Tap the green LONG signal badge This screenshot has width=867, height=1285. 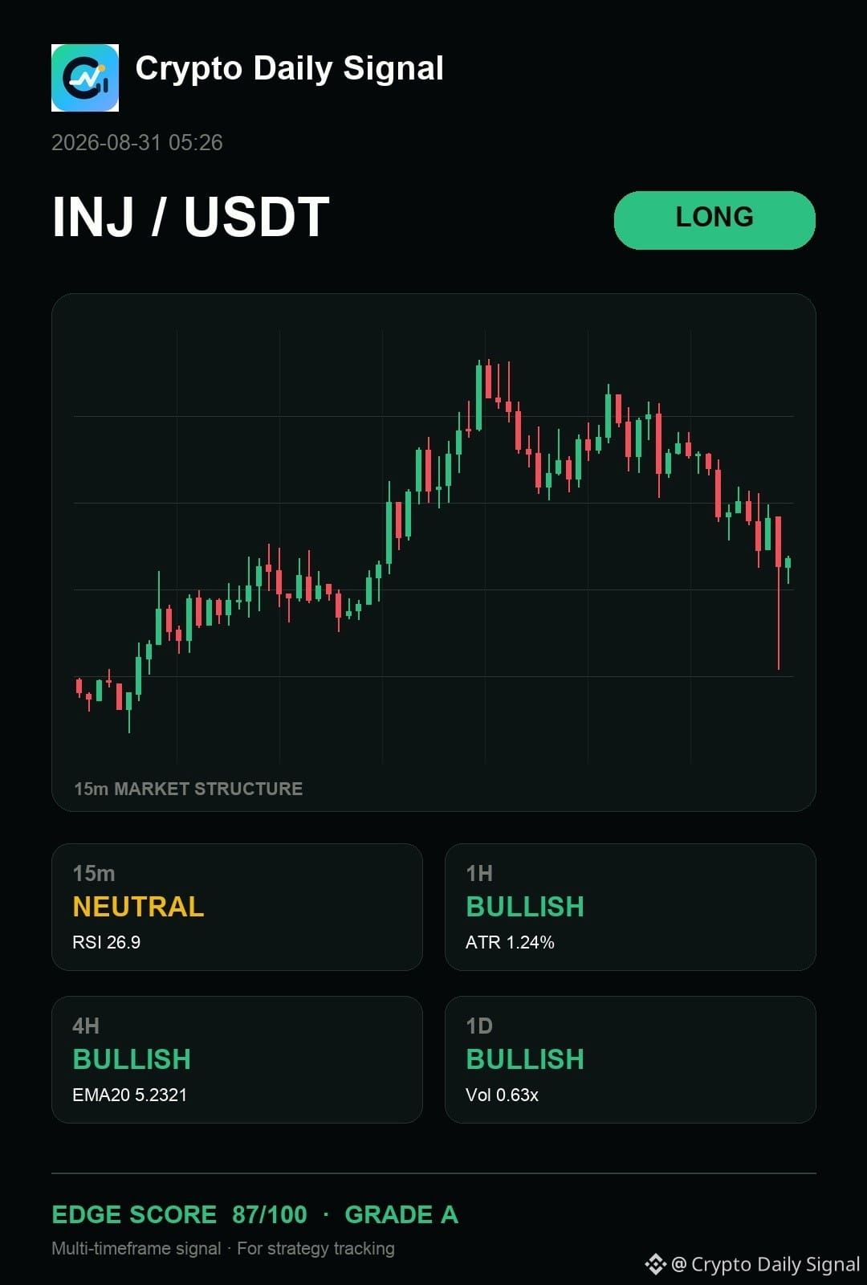[714, 220]
